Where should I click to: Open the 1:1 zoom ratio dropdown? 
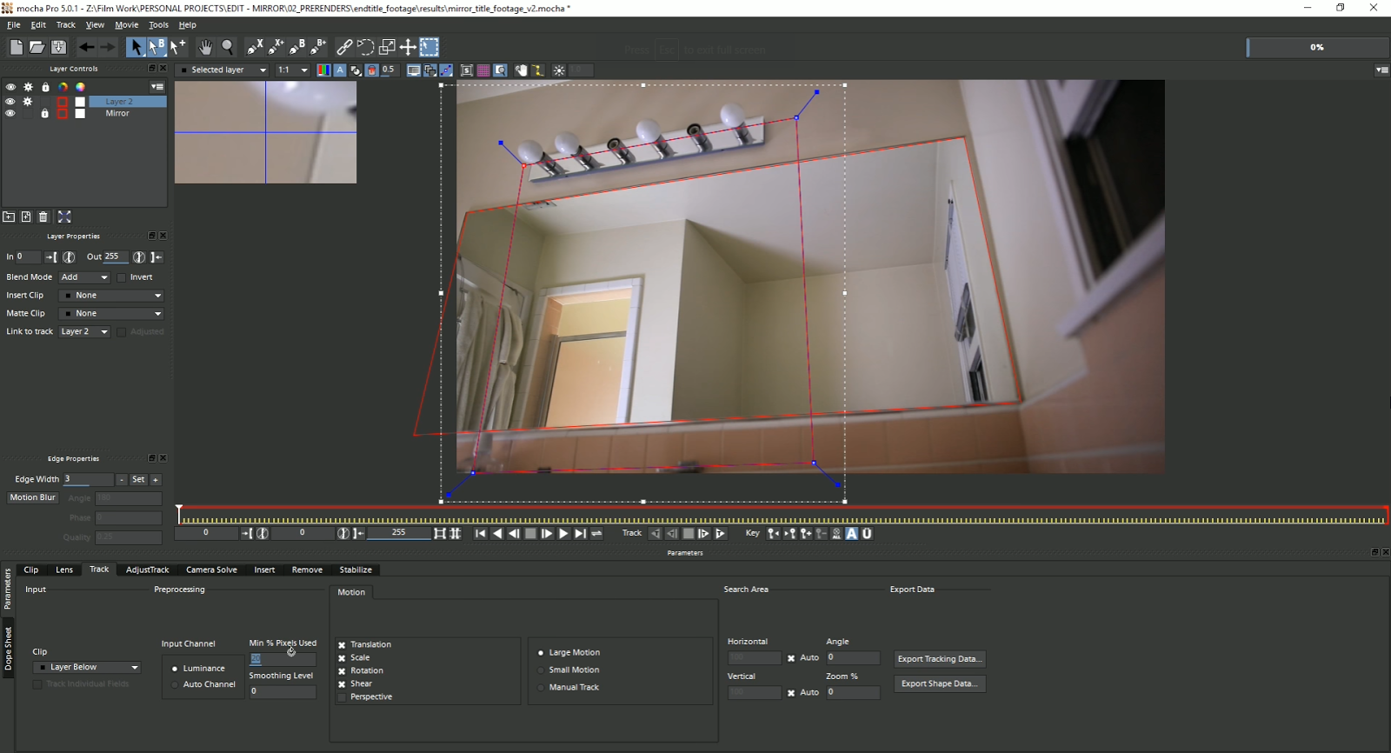point(292,70)
